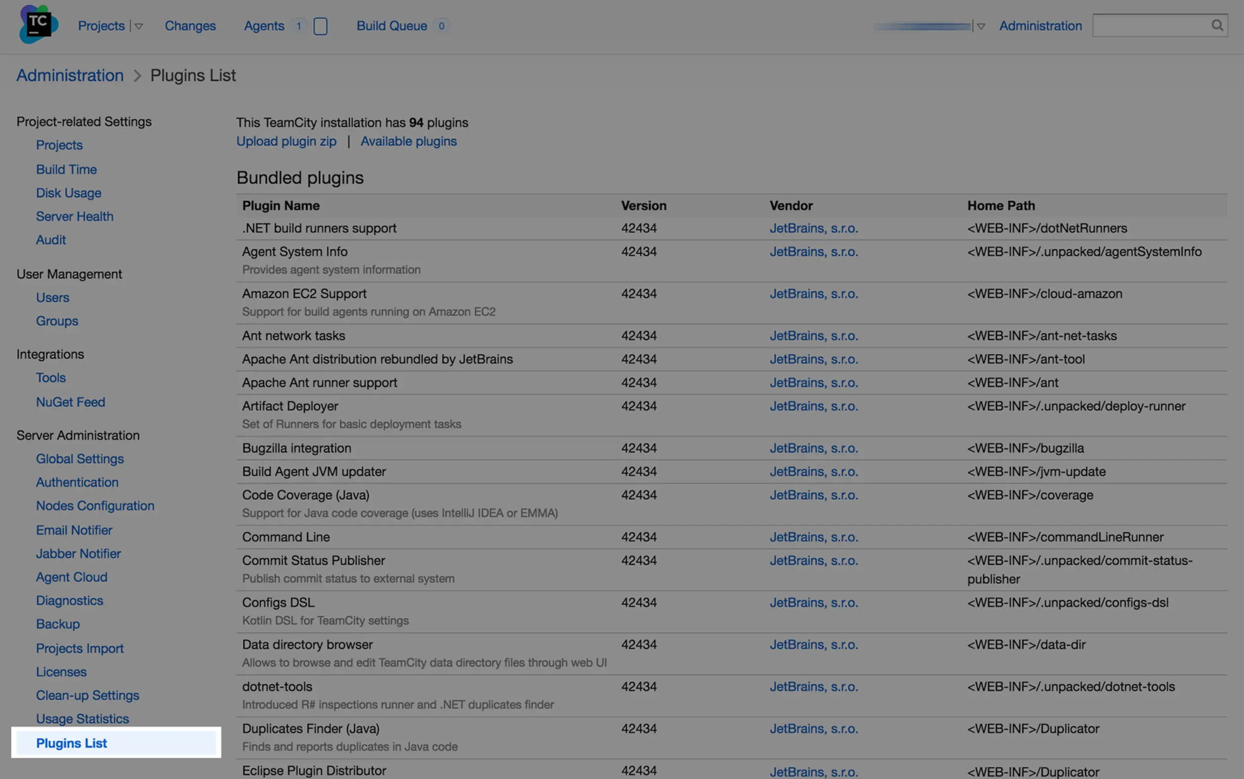Select the Plugins List sidebar item
The width and height of the screenshot is (1244, 779).
[x=71, y=743]
